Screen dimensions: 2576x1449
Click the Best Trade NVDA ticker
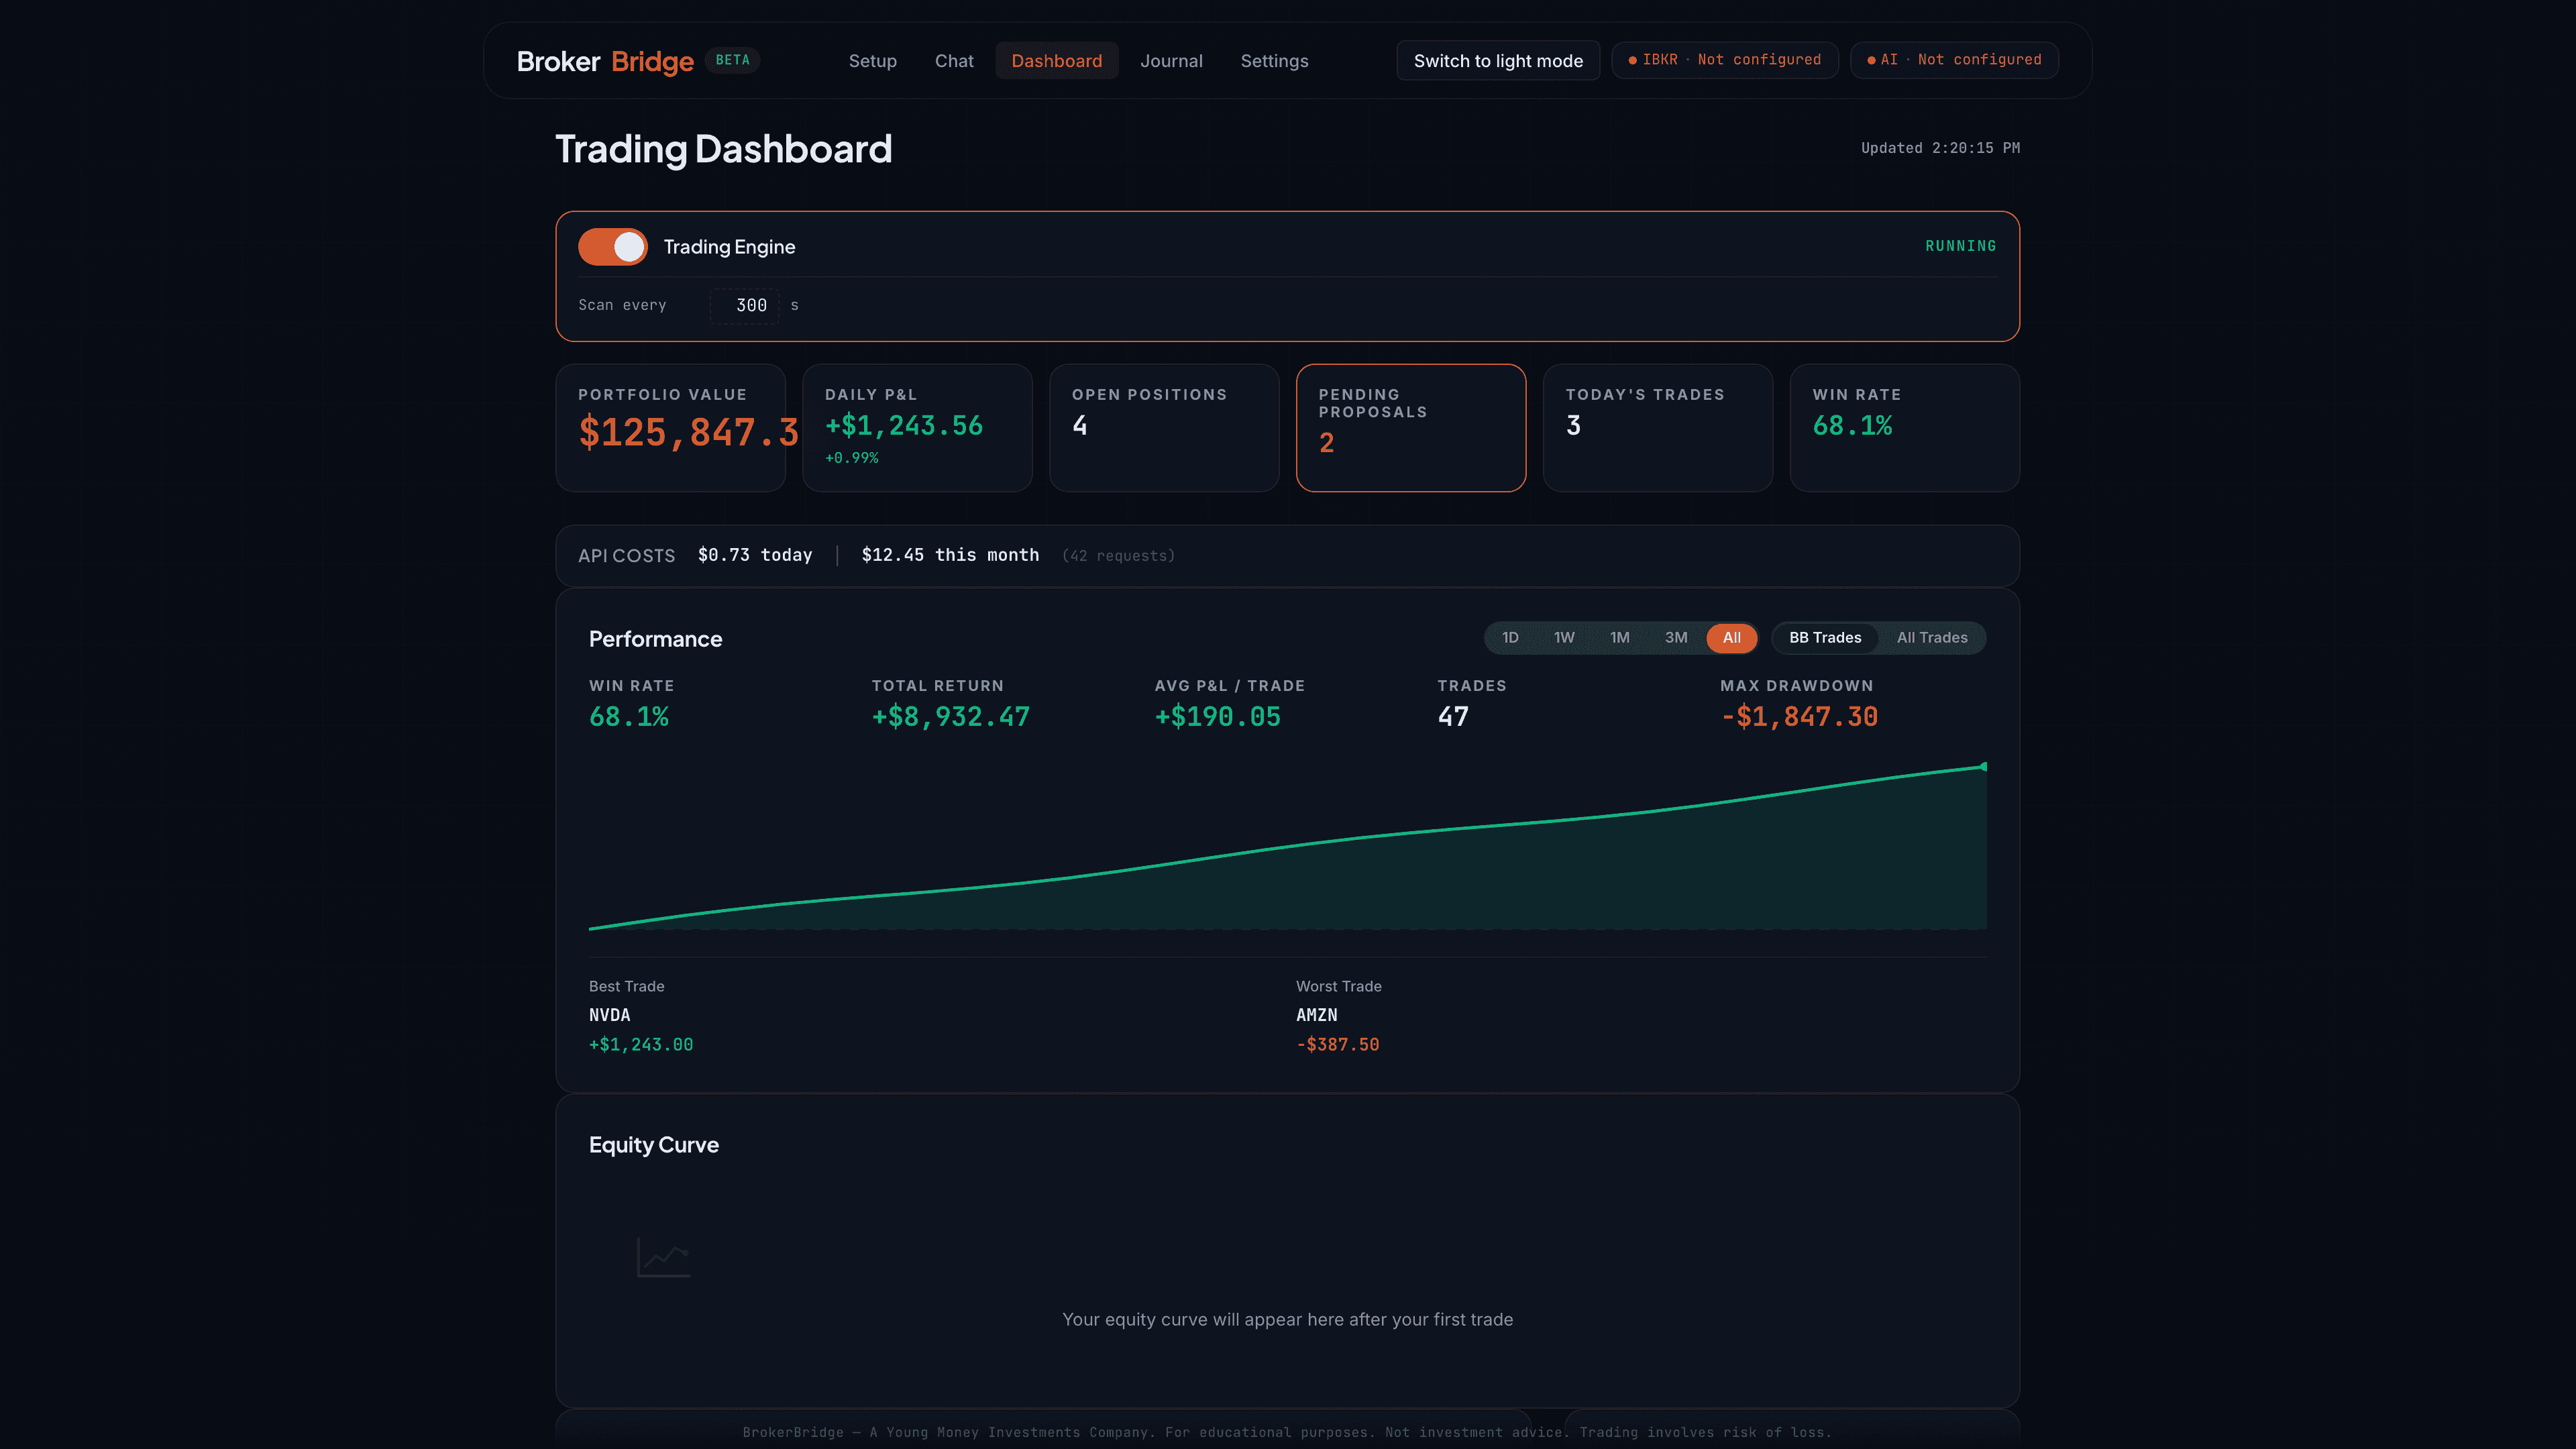pos(610,1015)
